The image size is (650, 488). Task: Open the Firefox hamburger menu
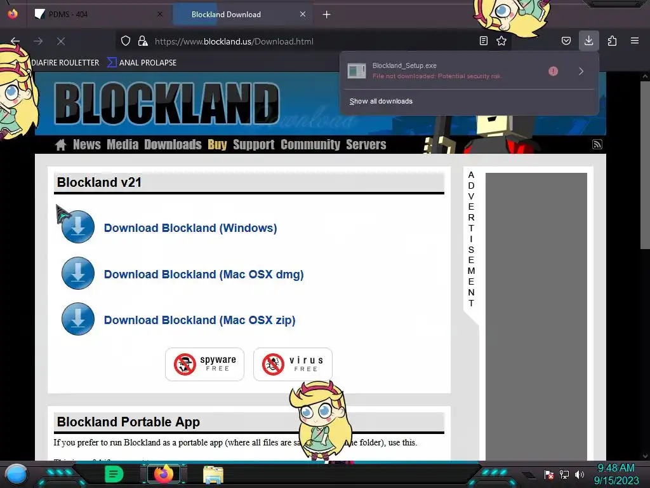point(635,41)
